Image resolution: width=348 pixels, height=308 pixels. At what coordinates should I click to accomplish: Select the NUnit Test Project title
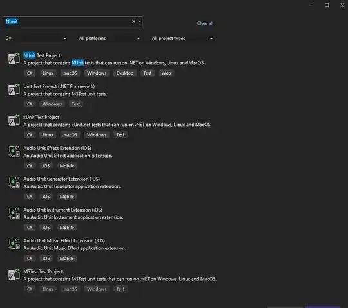point(42,55)
